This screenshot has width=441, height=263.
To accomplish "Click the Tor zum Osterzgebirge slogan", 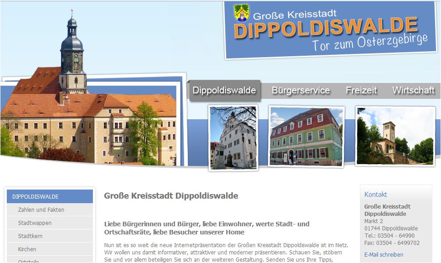I will 370,43.
